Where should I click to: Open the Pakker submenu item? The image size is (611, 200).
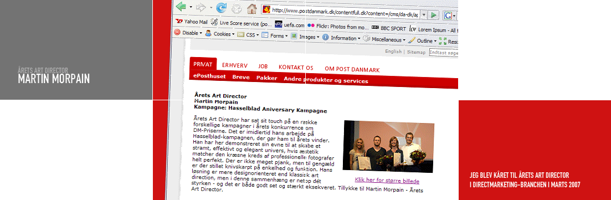(266, 78)
